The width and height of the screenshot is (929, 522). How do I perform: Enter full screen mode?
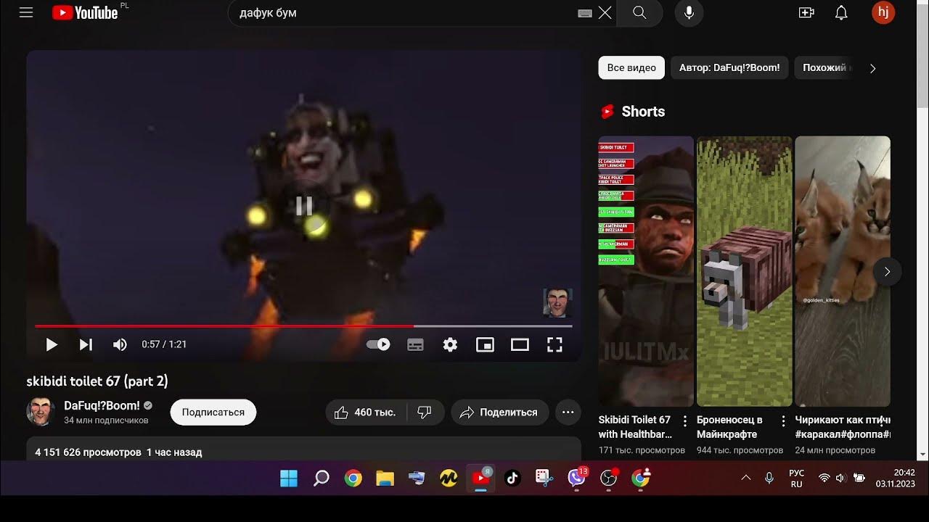[x=554, y=345]
